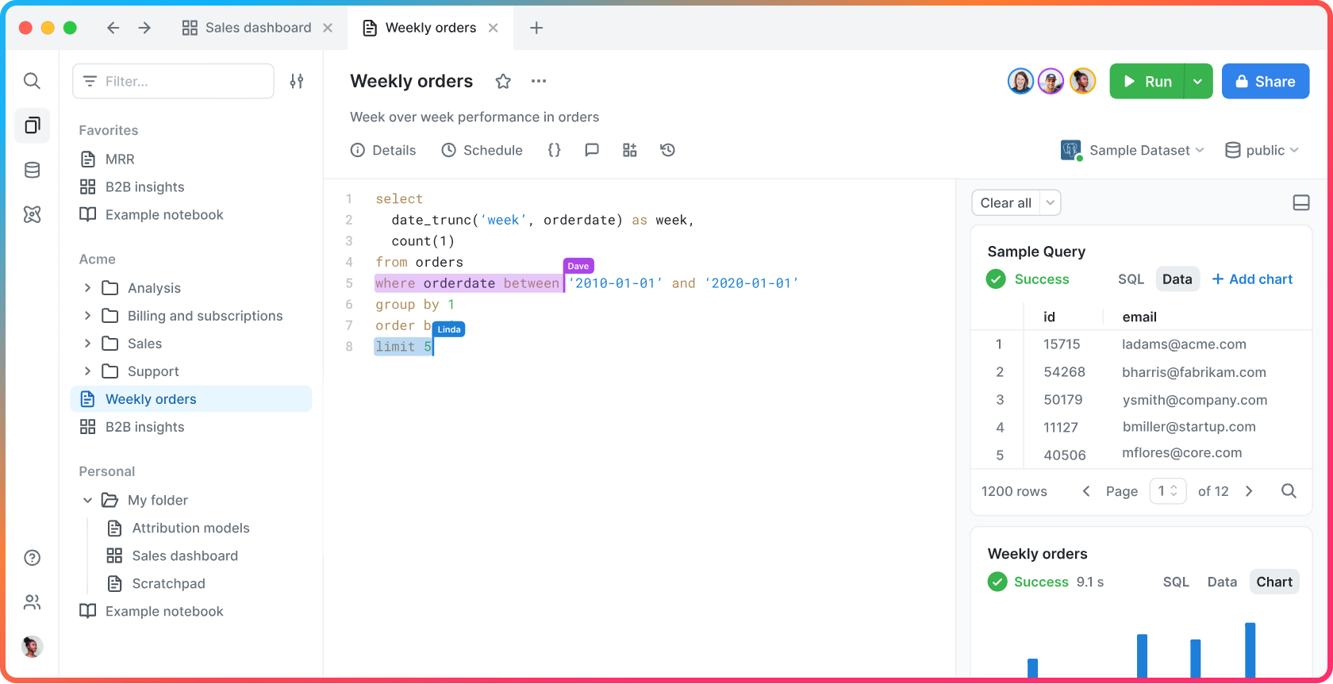Open user profile avatar at sidebar bottom
This screenshot has height=684, width=1333.
(32, 647)
